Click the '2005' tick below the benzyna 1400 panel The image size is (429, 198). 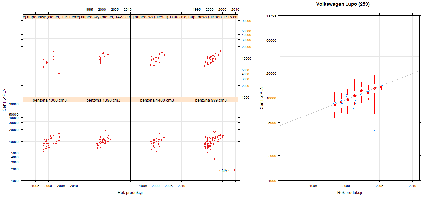169,186
